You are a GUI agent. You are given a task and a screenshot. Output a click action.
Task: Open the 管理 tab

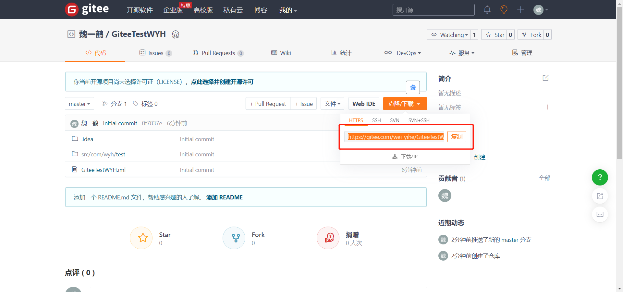point(522,53)
